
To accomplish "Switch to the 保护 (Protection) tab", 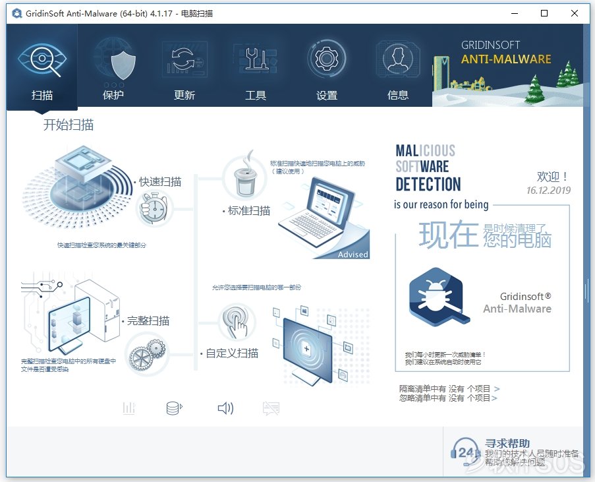I will pyautogui.click(x=113, y=67).
